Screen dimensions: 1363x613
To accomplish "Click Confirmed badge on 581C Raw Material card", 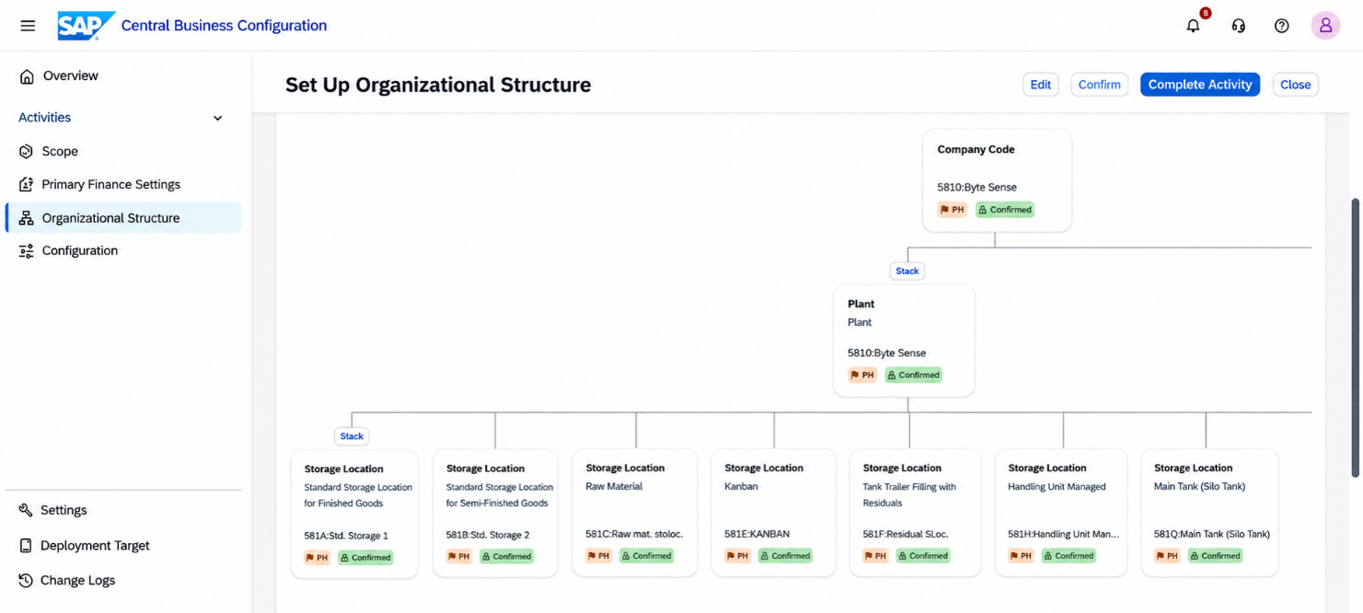I will (x=646, y=556).
